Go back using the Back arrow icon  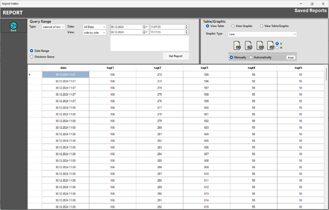click(14, 25)
